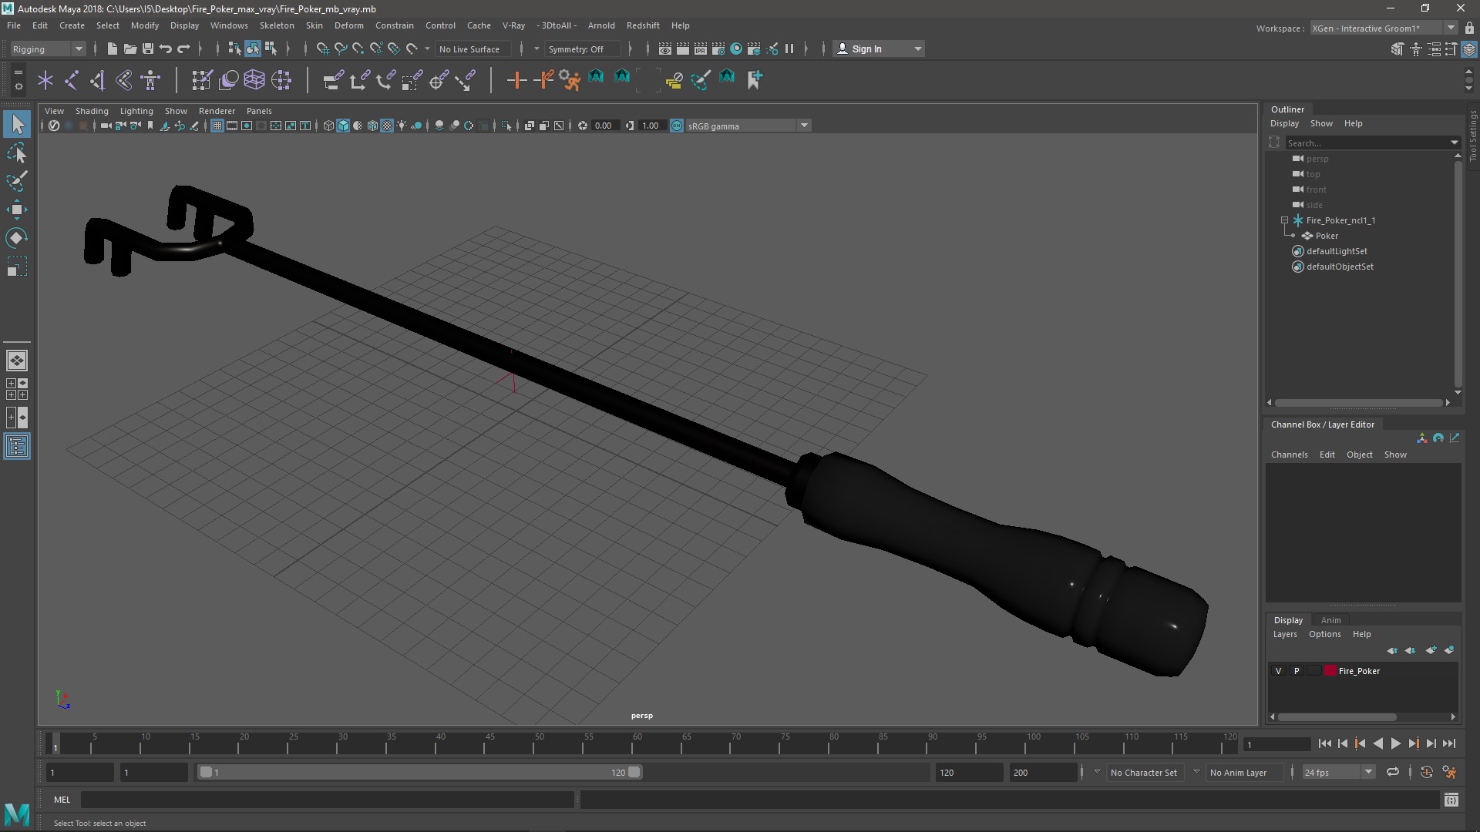Click the HumanIK character figure icon
1480x832 pixels.
[x=150, y=80]
